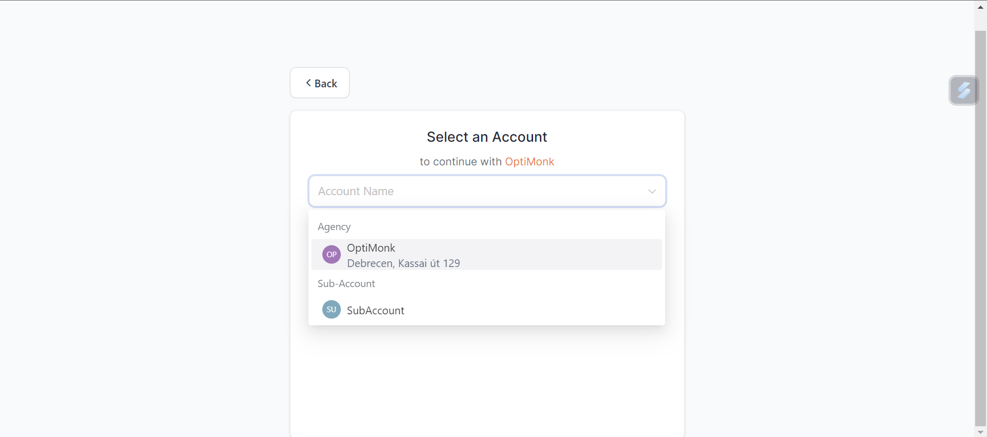987x437 pixels.
Task: Open the orange OptiMonk link
Action: [529, 162]
